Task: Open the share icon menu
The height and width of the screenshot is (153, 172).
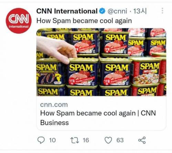Action: pos(142,140)
